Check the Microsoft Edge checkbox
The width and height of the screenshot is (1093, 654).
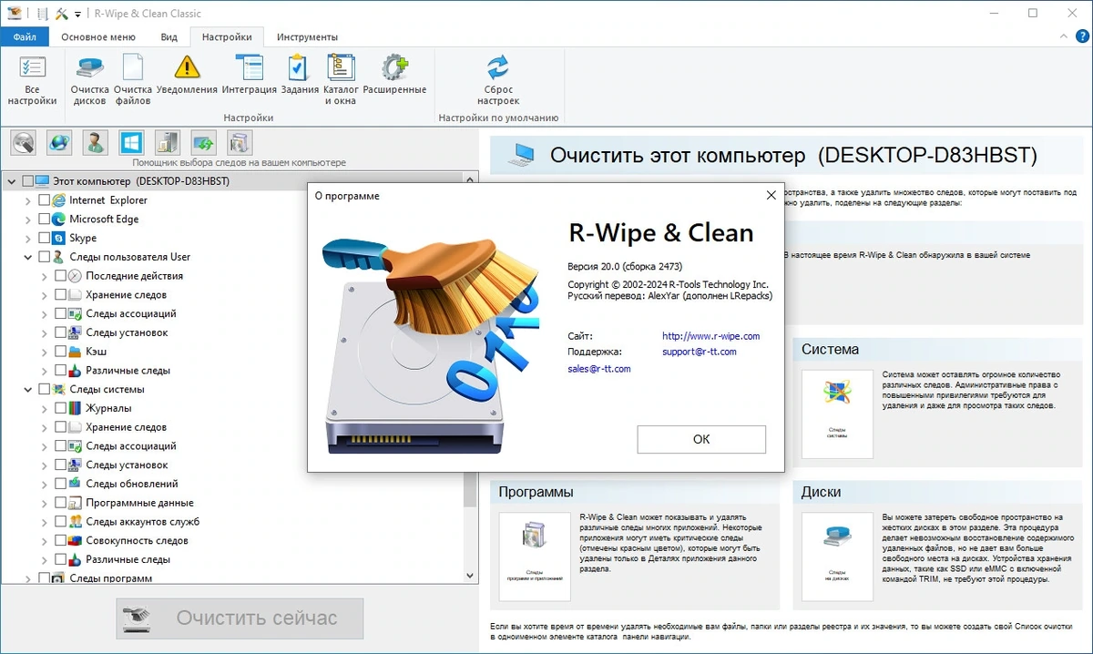(44, 220)
